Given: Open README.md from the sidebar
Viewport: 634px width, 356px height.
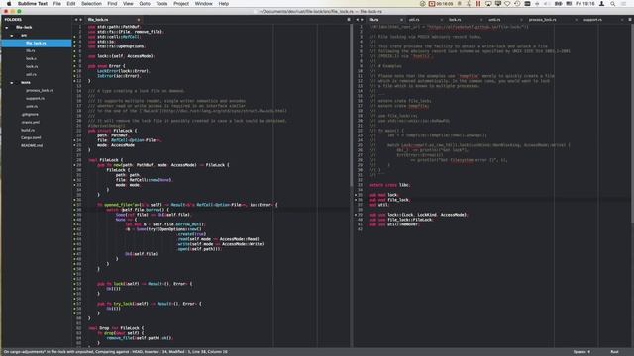Looking at the screenshot, I should (x=32, y=145).
